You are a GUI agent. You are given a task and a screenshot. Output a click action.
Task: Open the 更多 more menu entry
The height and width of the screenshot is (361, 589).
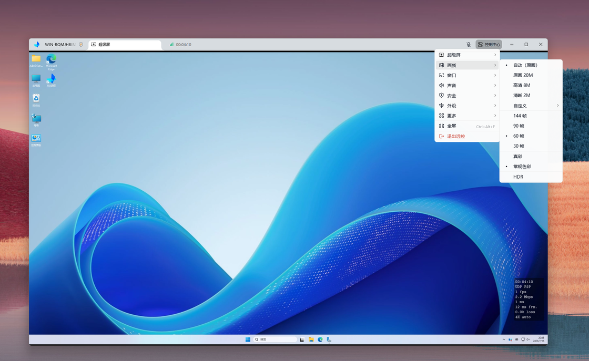click(467, 116)
